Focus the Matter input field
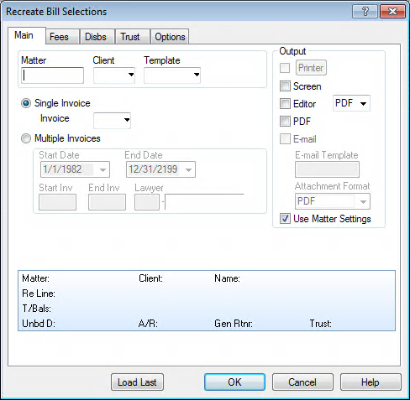This screenshot has height=400, width=410. (52, 75)
